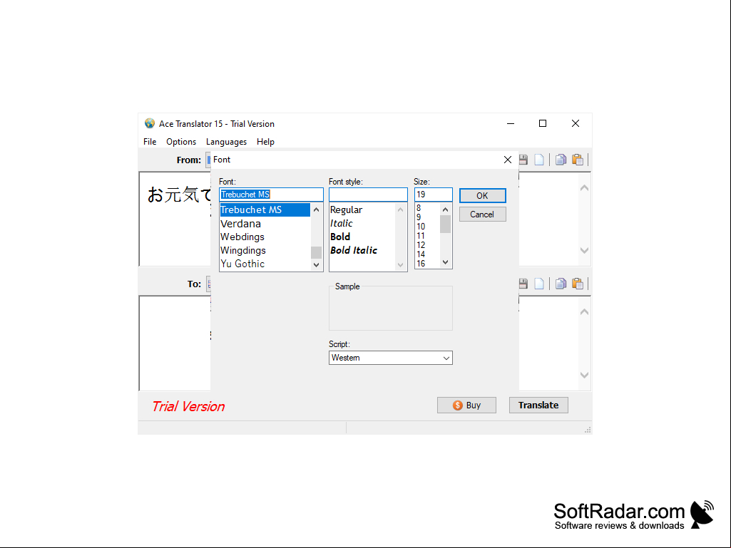Screen dimensions: 731x548
Task: Click the Translate button
Action: pos(538,405)
